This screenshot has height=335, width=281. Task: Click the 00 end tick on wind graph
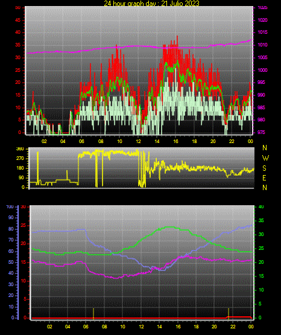(x=250, y=141)
